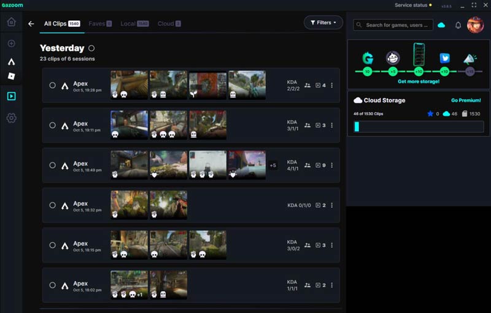Open the Filters dropdown

coord(323,23)
